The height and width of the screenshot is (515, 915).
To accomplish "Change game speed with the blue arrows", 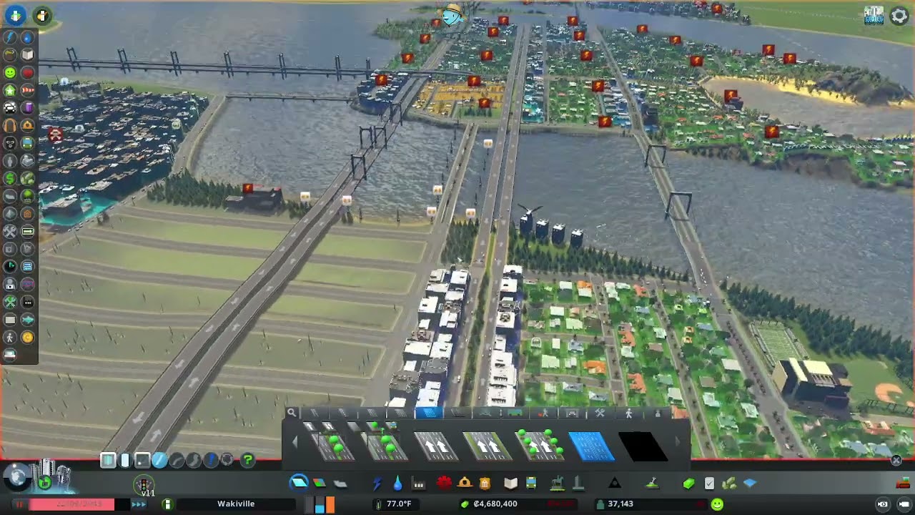I will pos(139,504).
